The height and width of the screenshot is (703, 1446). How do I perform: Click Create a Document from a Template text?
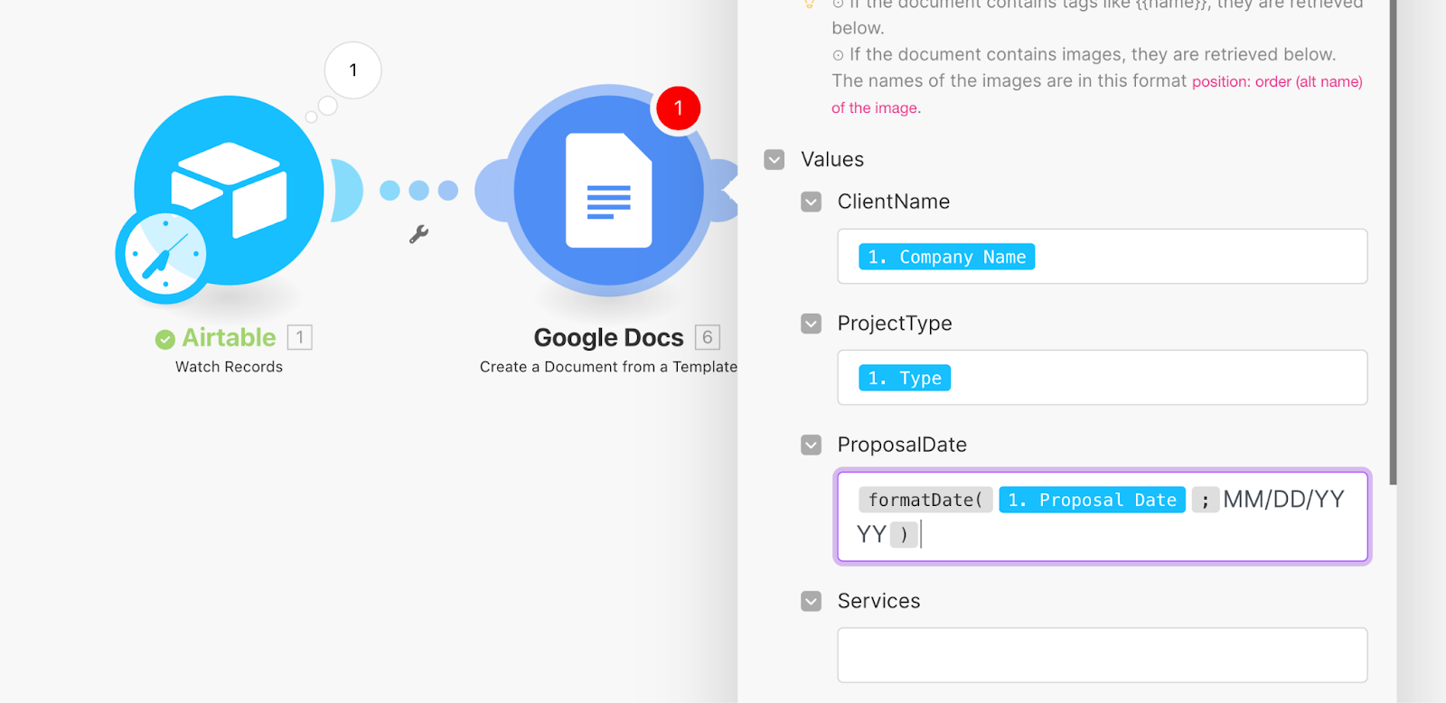[608, 367]
